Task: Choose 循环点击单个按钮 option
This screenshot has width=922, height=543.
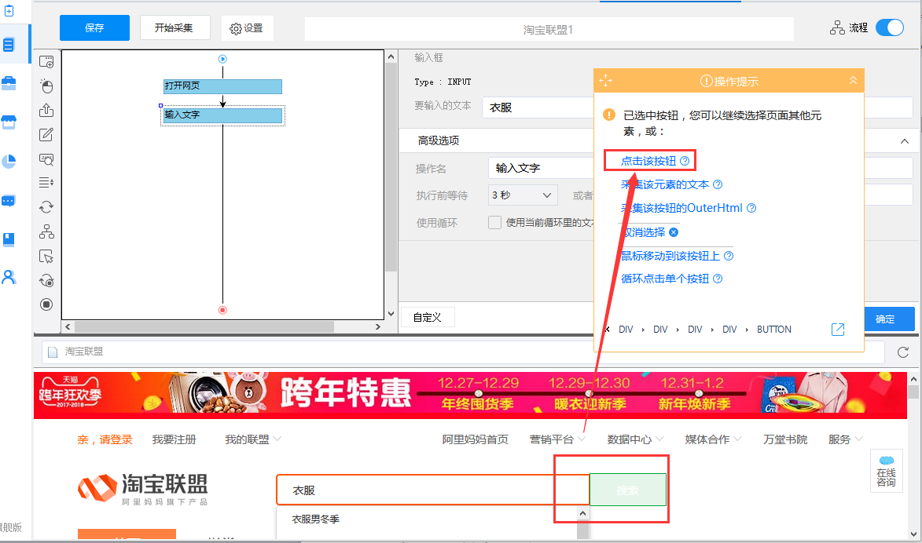Action: pyautogui.click(x=665, y=279)
